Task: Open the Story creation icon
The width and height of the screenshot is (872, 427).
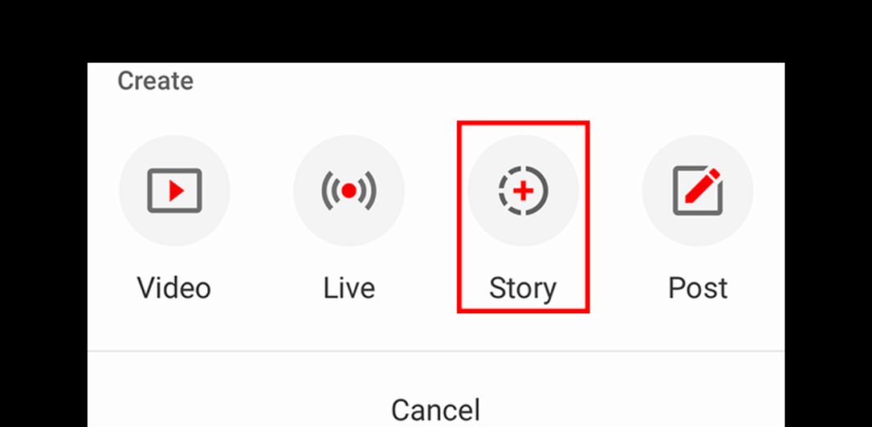Action: tap(524, 191)
